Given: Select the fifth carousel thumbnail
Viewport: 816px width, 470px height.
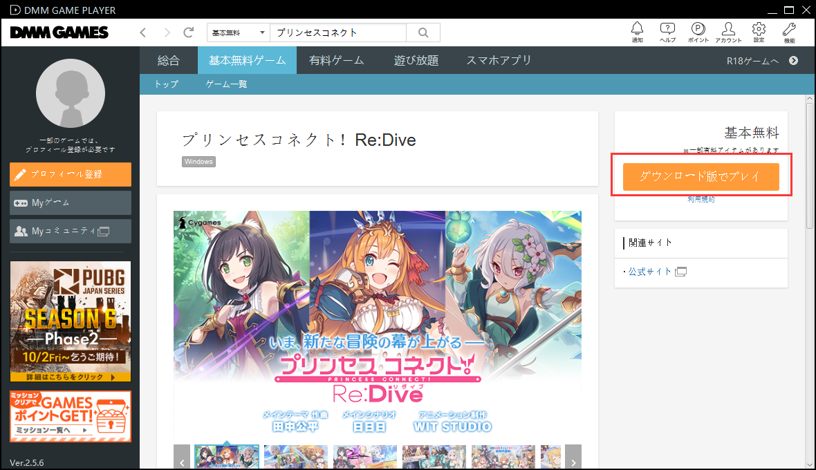Looking at the screenshot, I should pos(503,458).
